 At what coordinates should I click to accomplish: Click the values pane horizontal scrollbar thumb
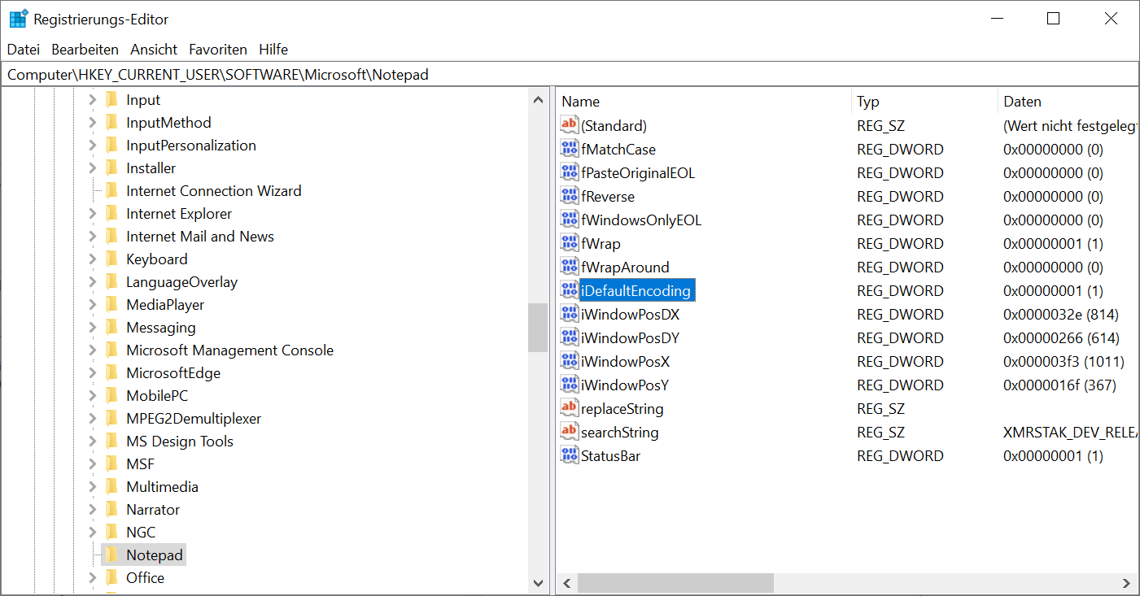675,583
